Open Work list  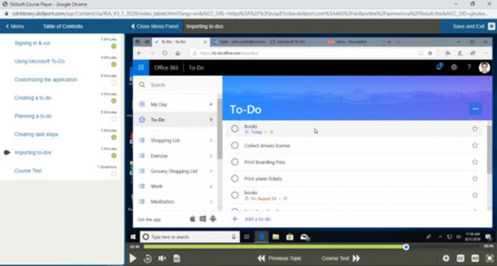175,186
